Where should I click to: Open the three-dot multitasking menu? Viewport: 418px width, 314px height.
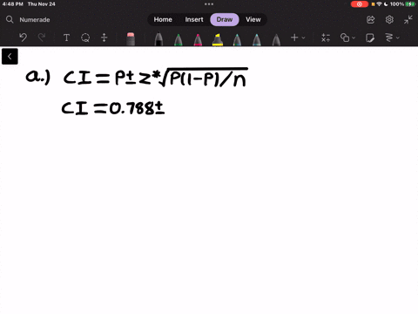(x=209, y=4)
